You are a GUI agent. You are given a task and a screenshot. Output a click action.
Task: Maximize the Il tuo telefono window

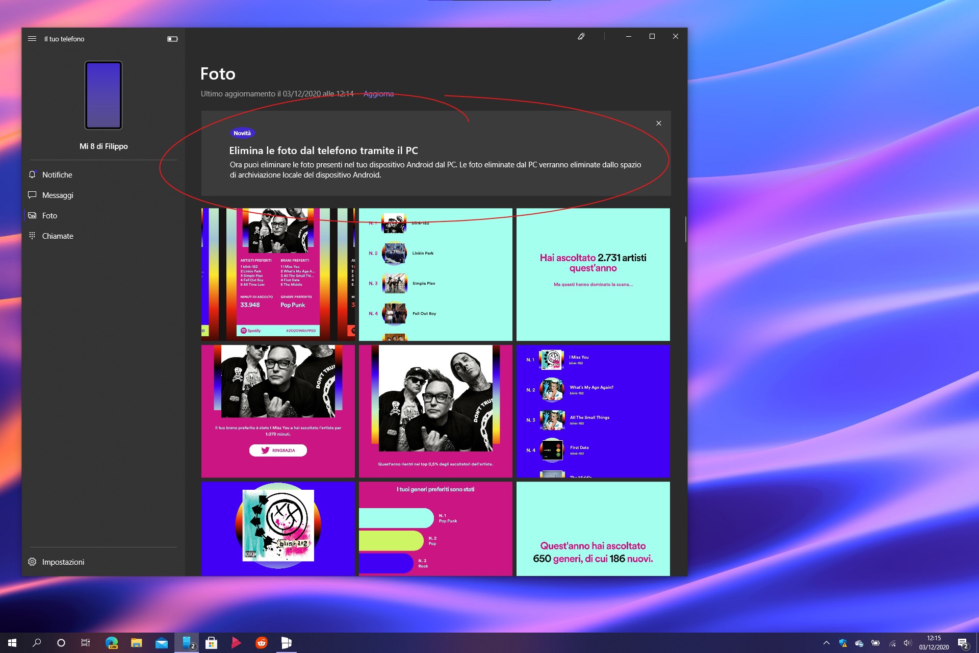click(x=652, y=36)
